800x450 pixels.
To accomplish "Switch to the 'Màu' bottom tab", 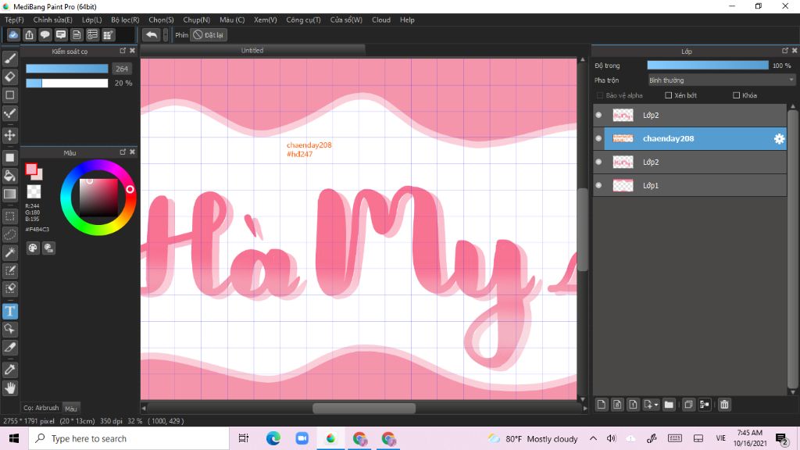I will [71, 409].
